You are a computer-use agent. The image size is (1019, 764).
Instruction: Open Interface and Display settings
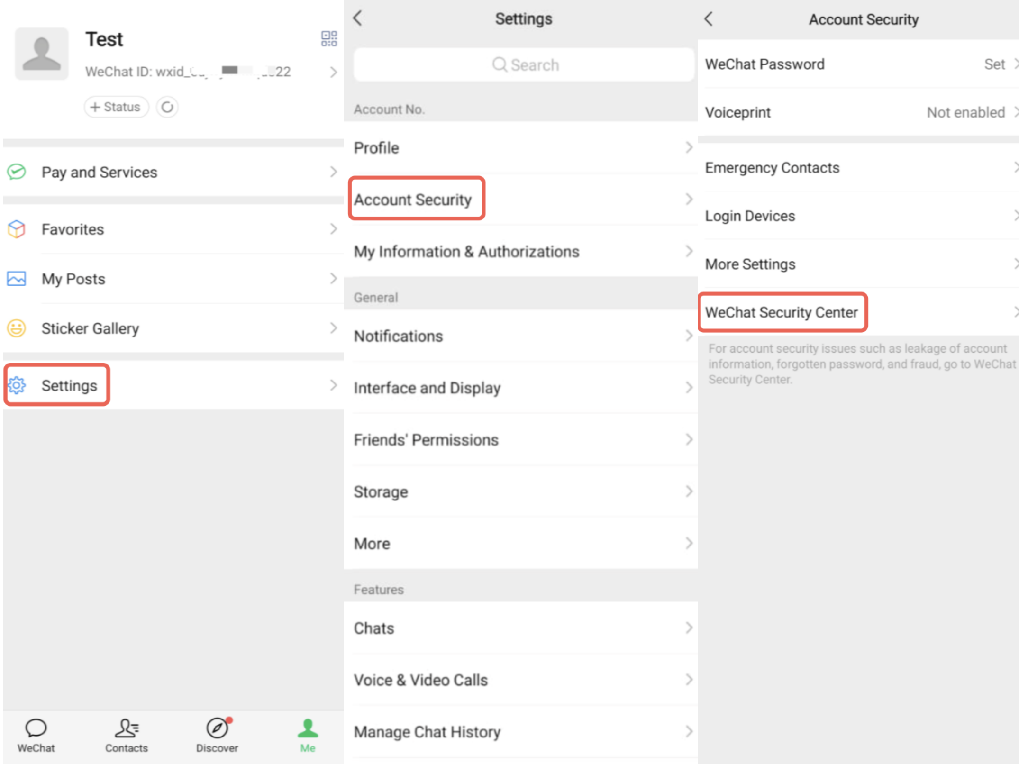coord(521,388)
